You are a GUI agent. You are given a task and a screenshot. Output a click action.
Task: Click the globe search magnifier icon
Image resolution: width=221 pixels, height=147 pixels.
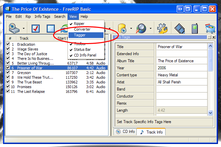pos(141,28)
